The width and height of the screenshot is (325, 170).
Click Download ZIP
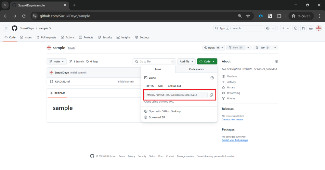coord(155,117)
